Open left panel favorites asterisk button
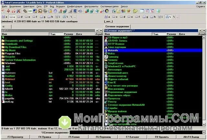 pyautogui.click(x=97, y=31)
